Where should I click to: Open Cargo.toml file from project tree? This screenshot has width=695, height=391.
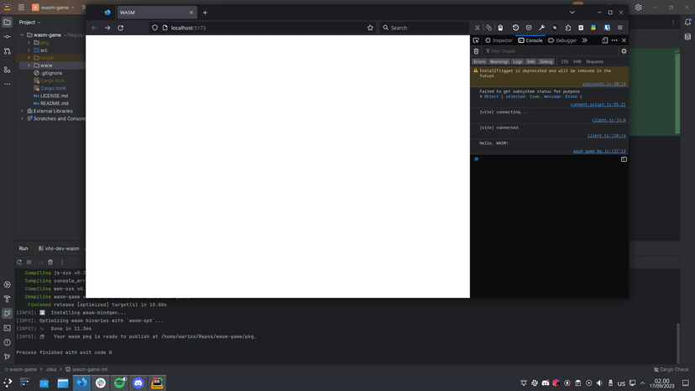click(53, 88)
